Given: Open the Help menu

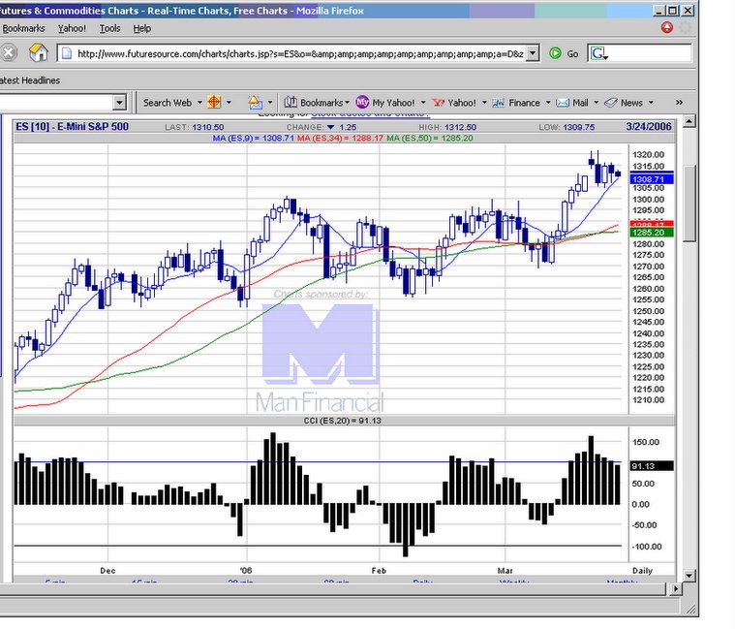Looking at the screenshot, I should point(141,29).
